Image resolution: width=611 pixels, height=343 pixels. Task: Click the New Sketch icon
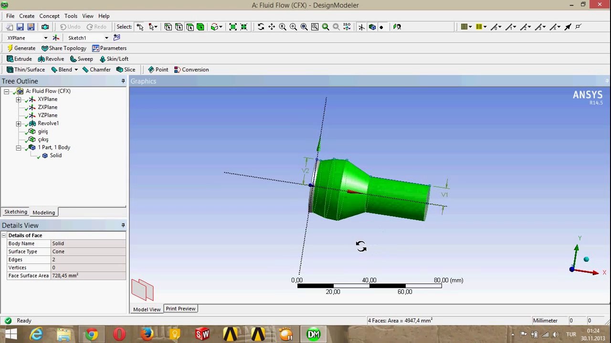[x=116, y=38]
